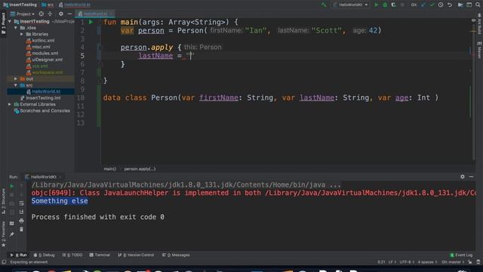Click the Collapse All icon in Project panel

pos(50,14)
